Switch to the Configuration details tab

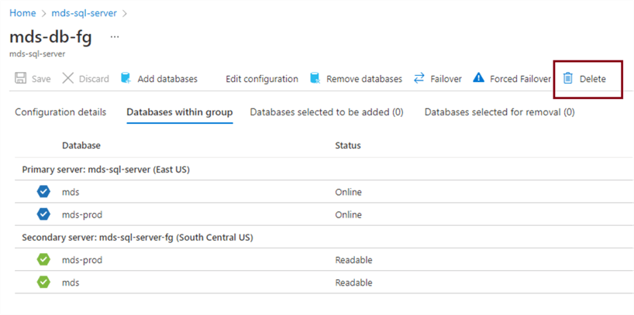pos(60,112)
